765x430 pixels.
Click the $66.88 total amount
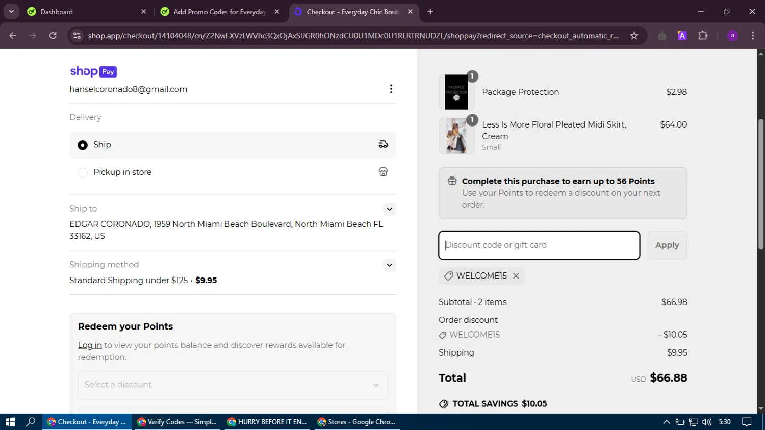pyautogui.click(x=669, y=378)
